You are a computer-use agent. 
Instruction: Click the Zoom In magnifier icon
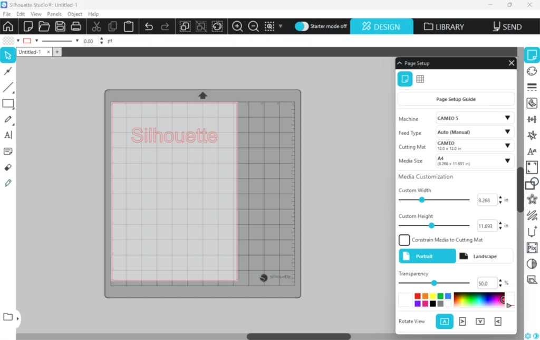click(x=238, y=26)
